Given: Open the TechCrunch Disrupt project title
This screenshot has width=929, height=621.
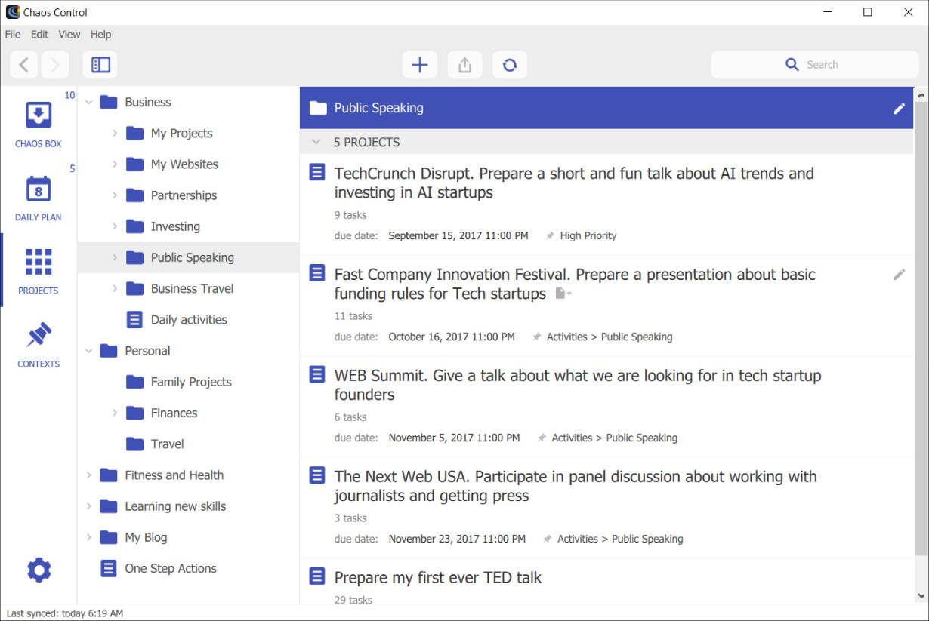Looking at the screenshot, I should 574,183.
